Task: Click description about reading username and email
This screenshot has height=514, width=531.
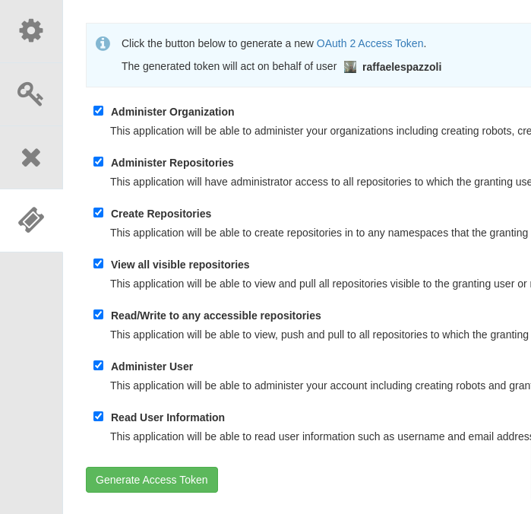Action: [x=321, y=436]
